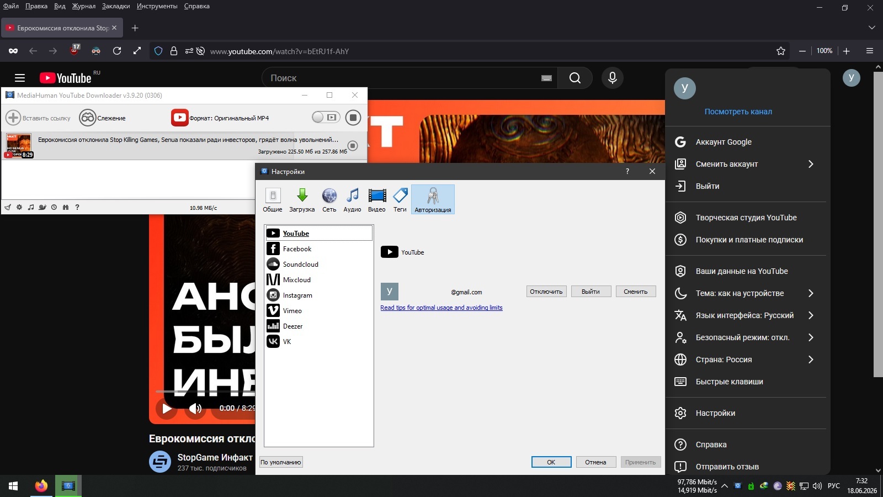The image size is (883, 497).
Task: Click Посмотреть канал link
Action: pyautogui.click(x=738, y=112)
